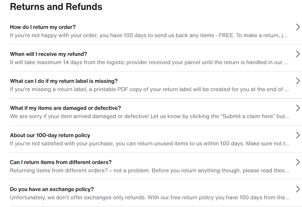The image size is (302, 207).
Task: Click the 'Submit a claim here' preview sentence
Action: (x=150, y=116)
